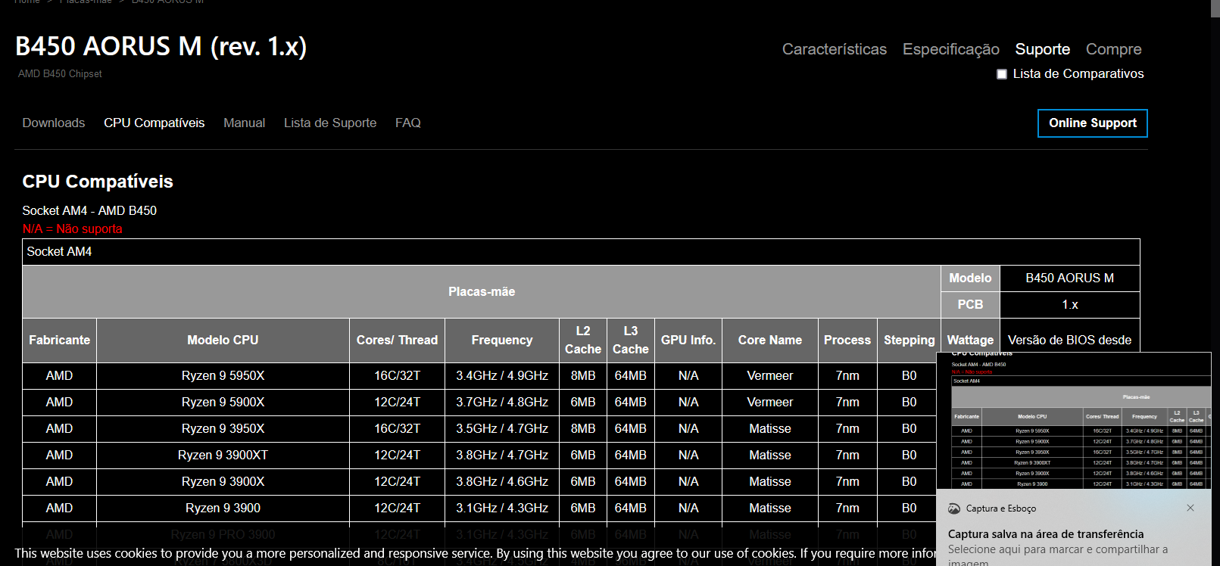1220x566 pixels.
Task: Click the Ryzen 9 5950X cell
Action: 223,376
